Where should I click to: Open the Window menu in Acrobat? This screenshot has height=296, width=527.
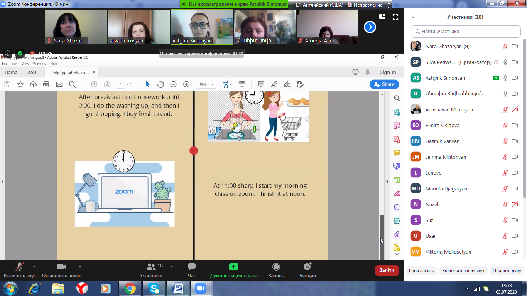pyautogui.click(x=39, y=64)
